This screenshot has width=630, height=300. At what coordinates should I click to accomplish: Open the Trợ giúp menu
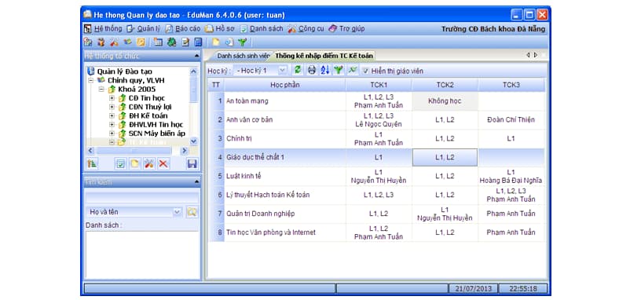(347, 29)
